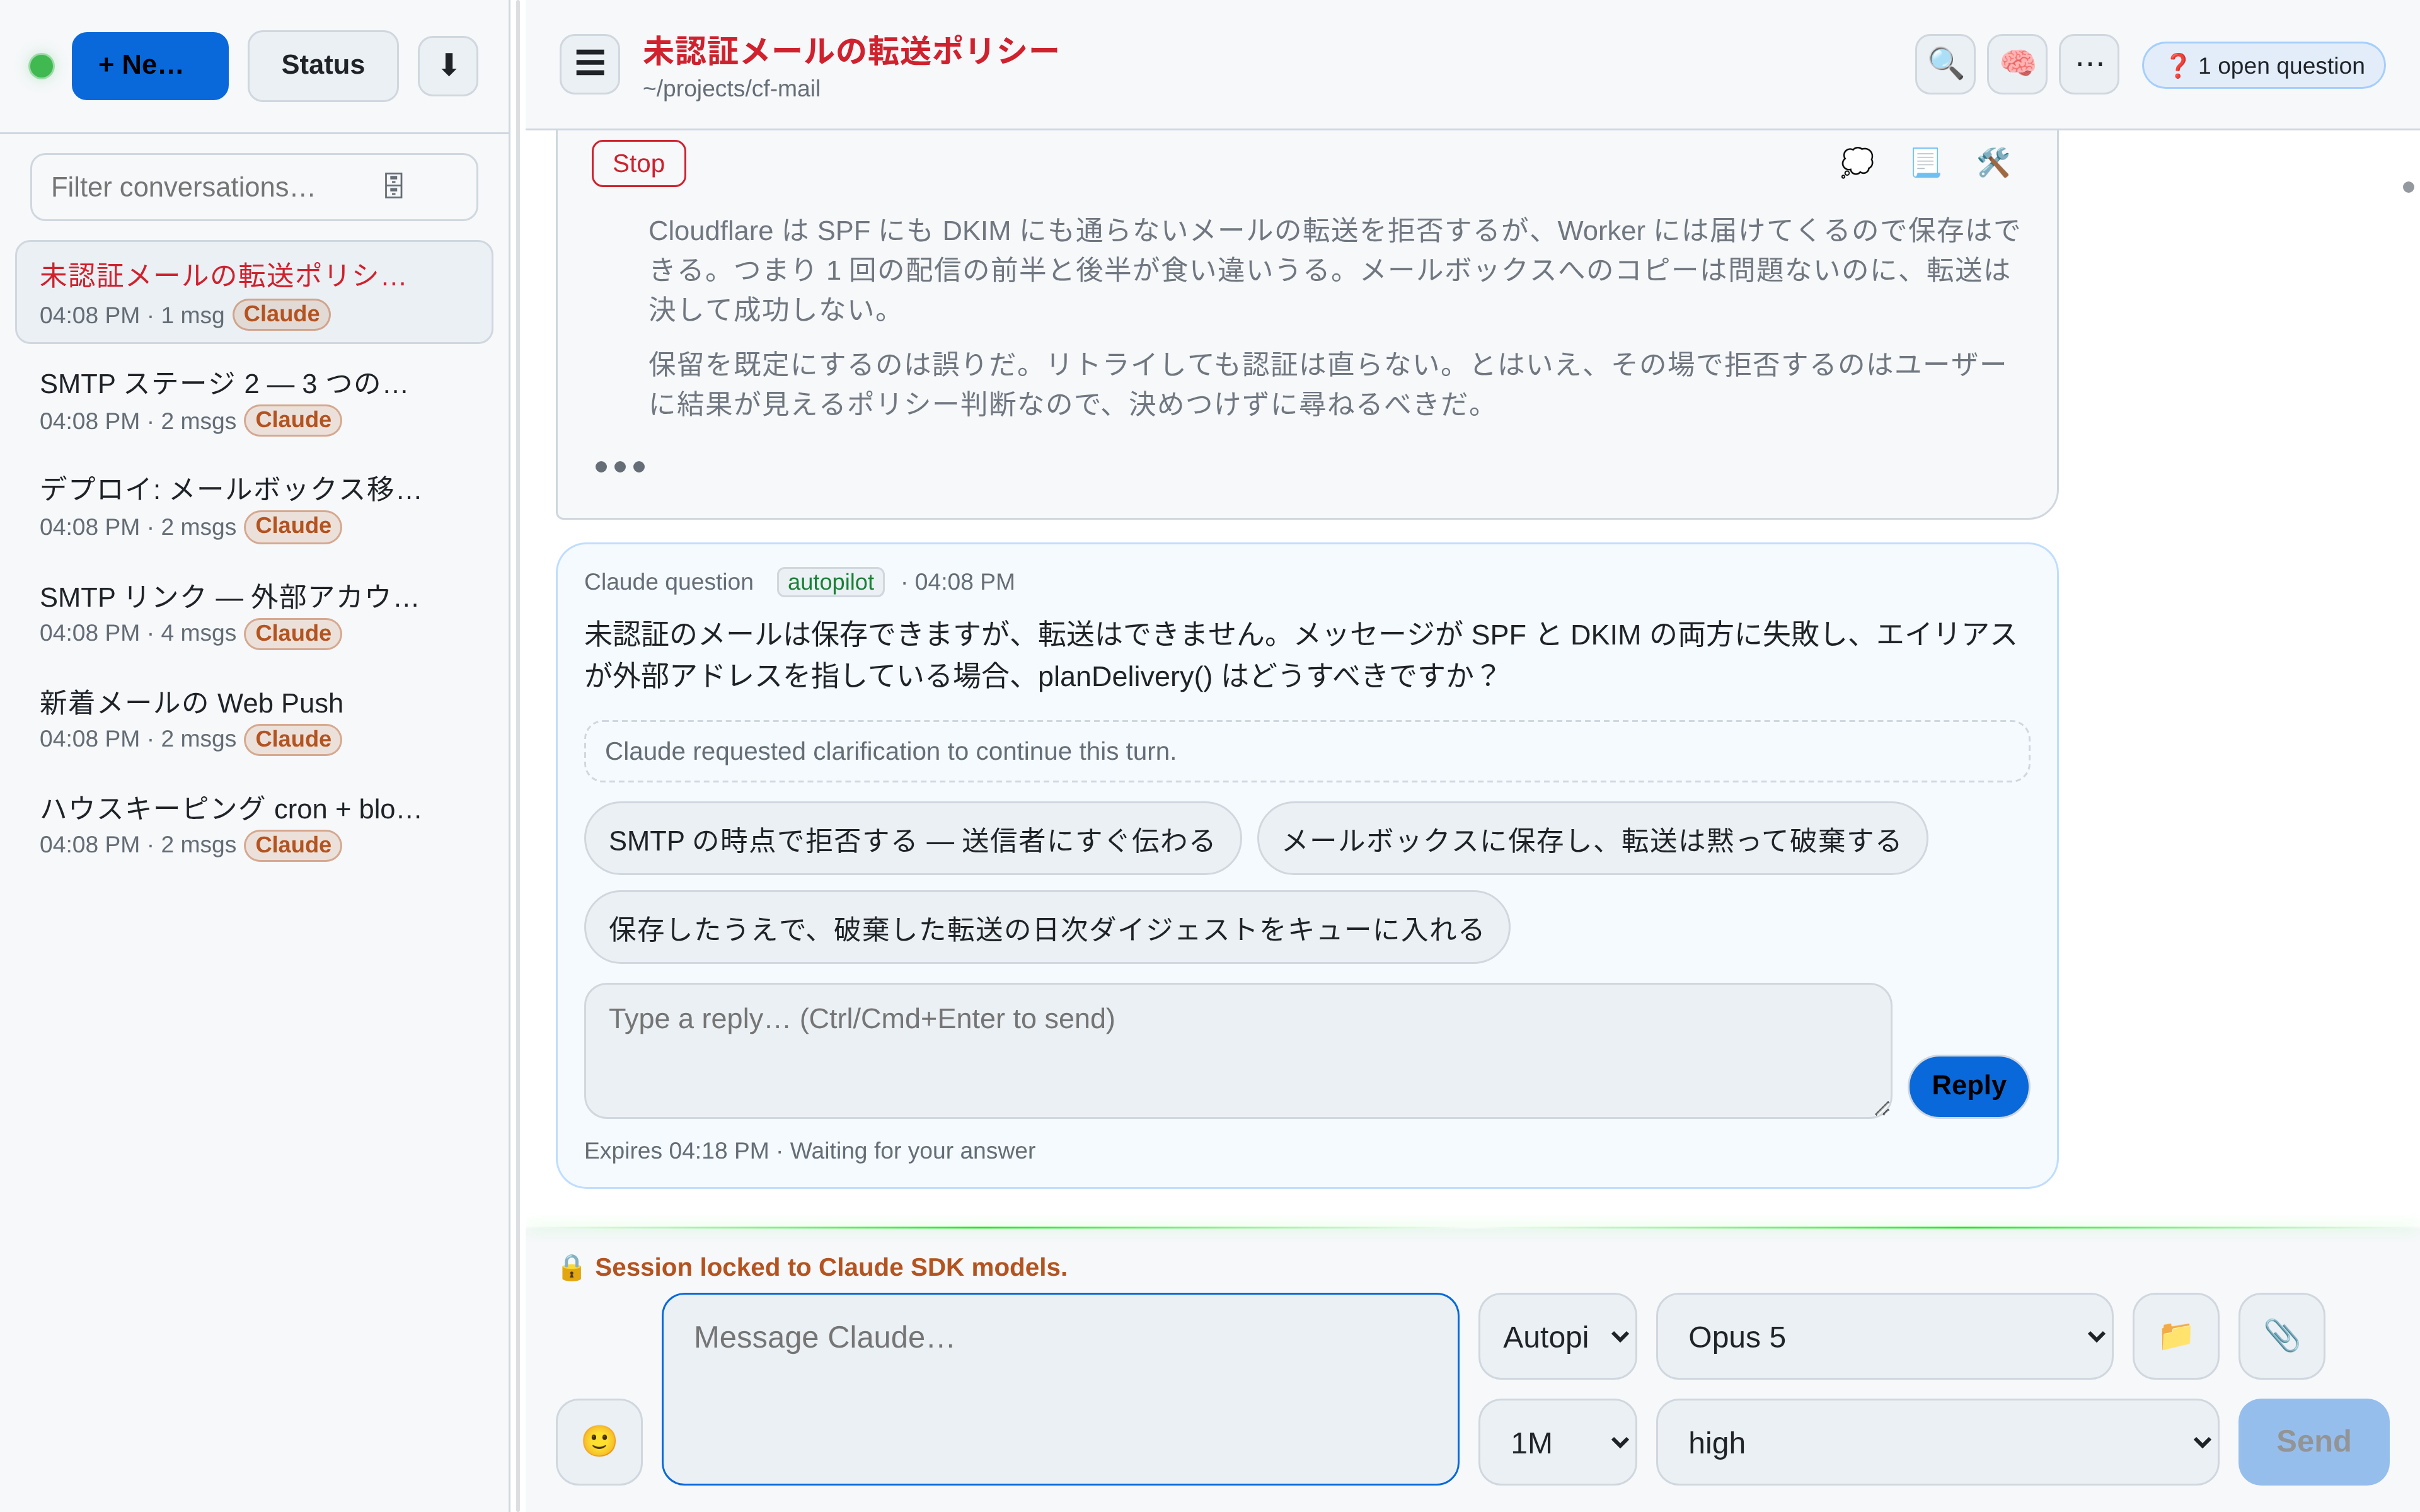
Task: Click the 1 open question badge
Action: coord(2264,66)
